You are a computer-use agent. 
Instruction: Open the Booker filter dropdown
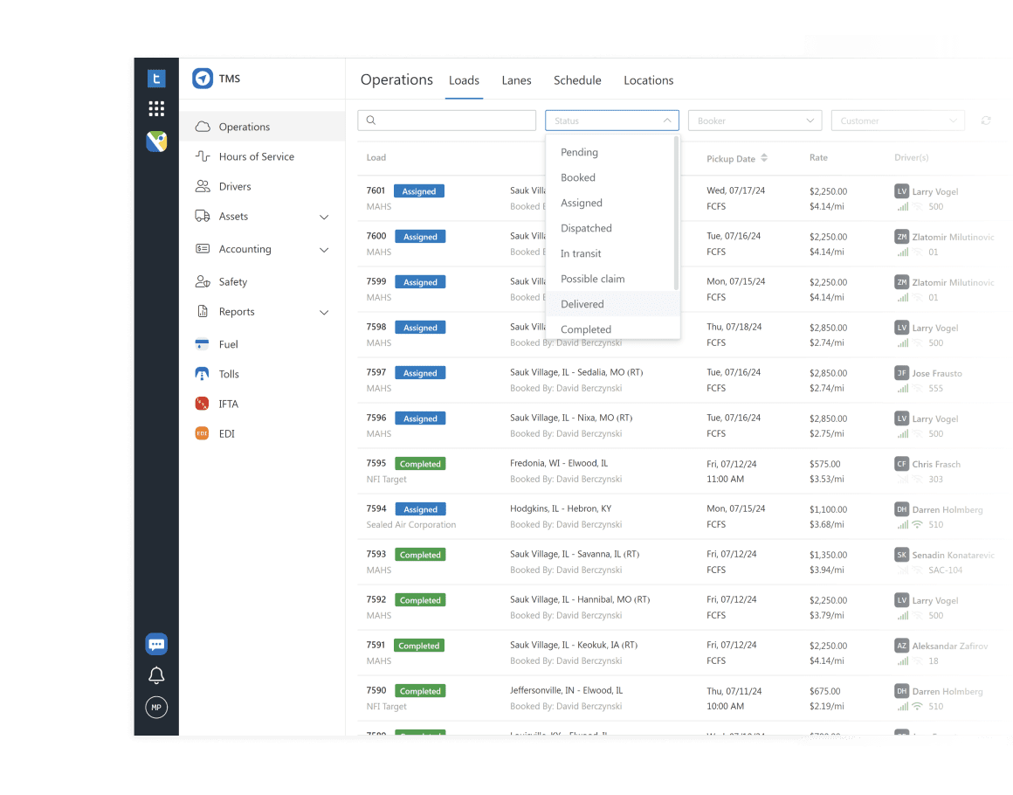[755, 120]
